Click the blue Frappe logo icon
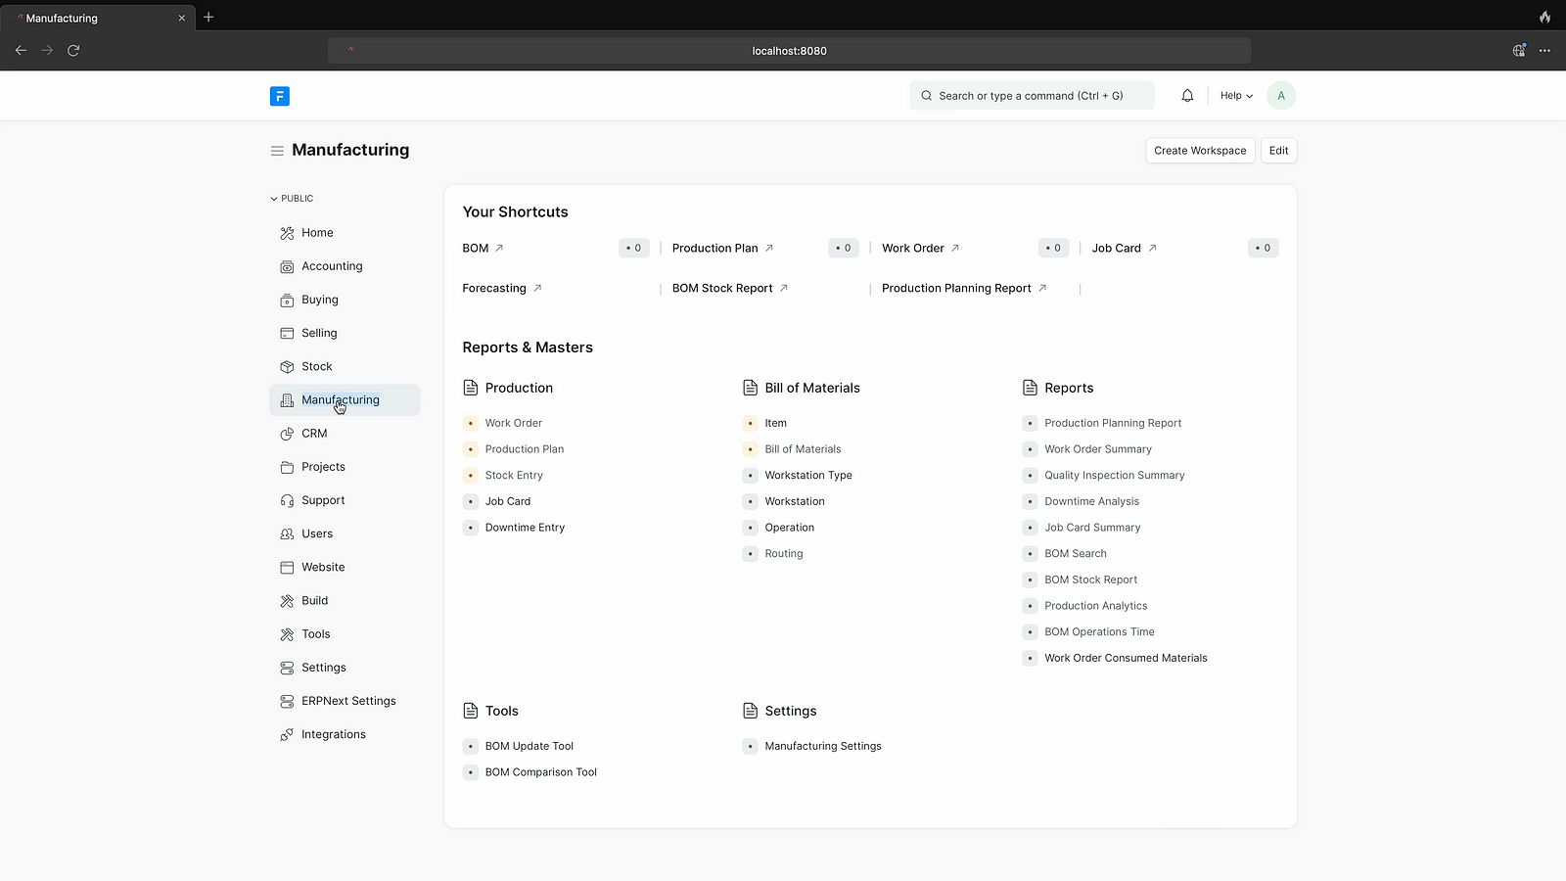The width and height of the screenshot is (1566, 881). point(280,96)
